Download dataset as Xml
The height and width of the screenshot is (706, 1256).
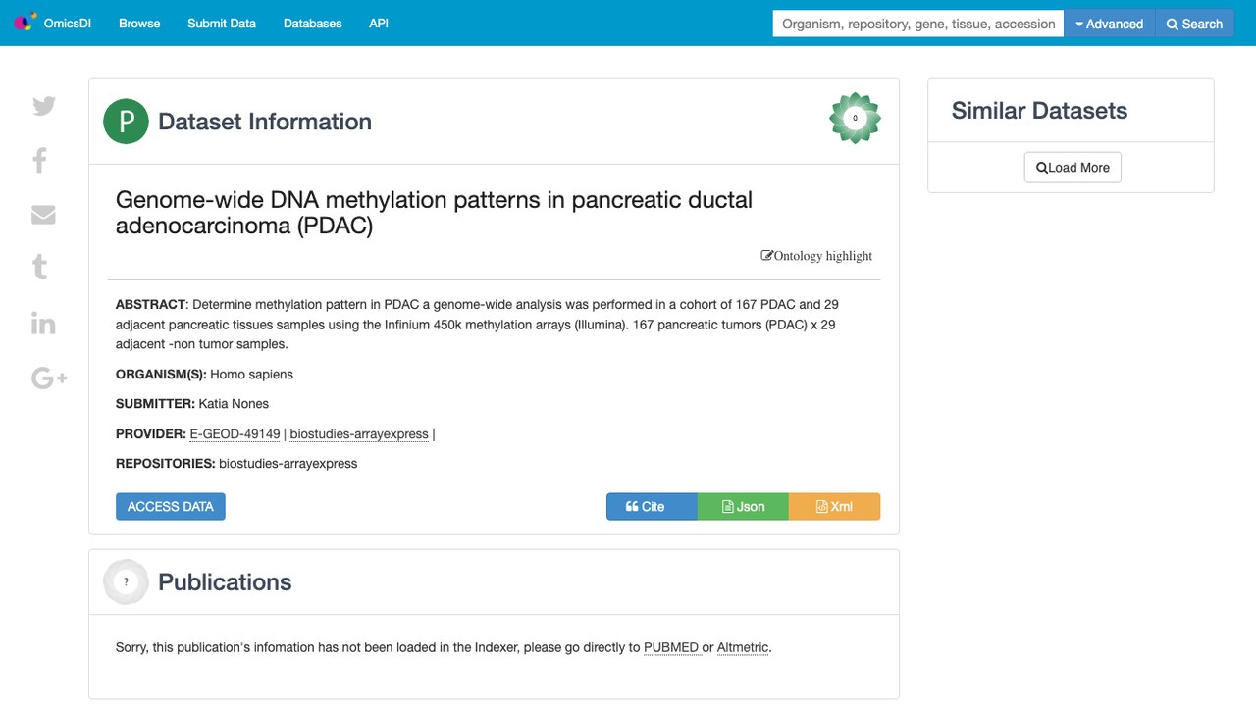point(834,506)
